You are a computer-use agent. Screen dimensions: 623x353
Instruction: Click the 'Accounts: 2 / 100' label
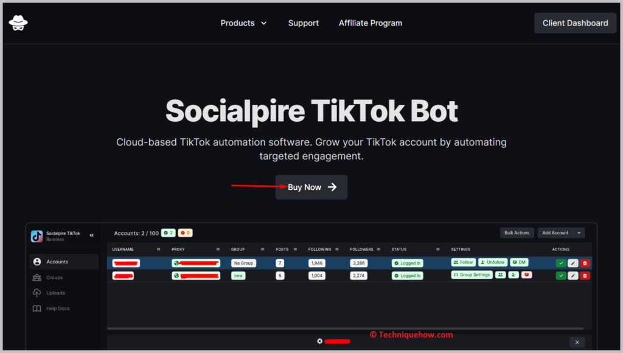point(136,233)
